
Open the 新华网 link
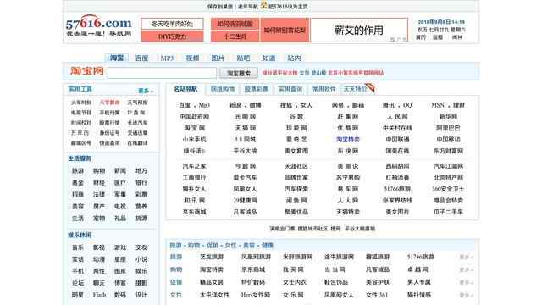(x=448, y=117)
